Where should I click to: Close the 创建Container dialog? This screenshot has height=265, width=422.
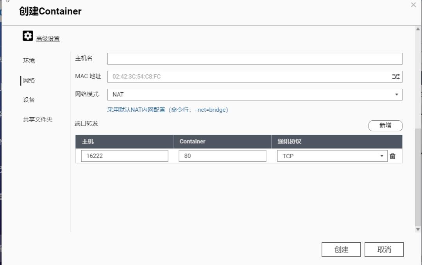tap(413, 5)
